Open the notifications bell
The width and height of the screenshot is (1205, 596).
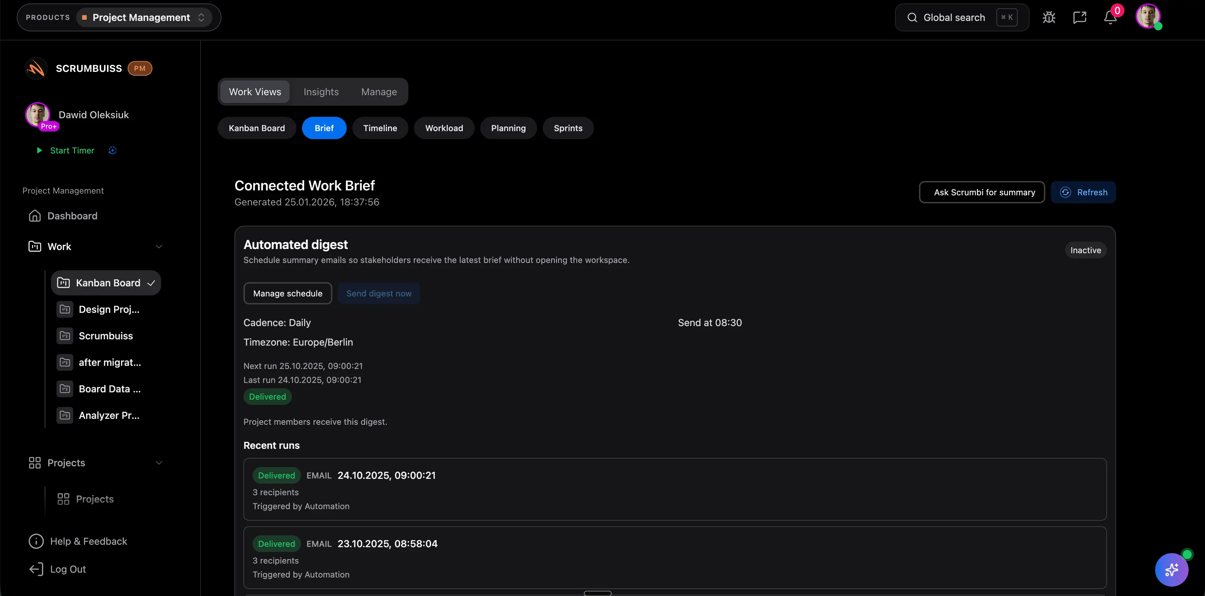click(1110, 17)
